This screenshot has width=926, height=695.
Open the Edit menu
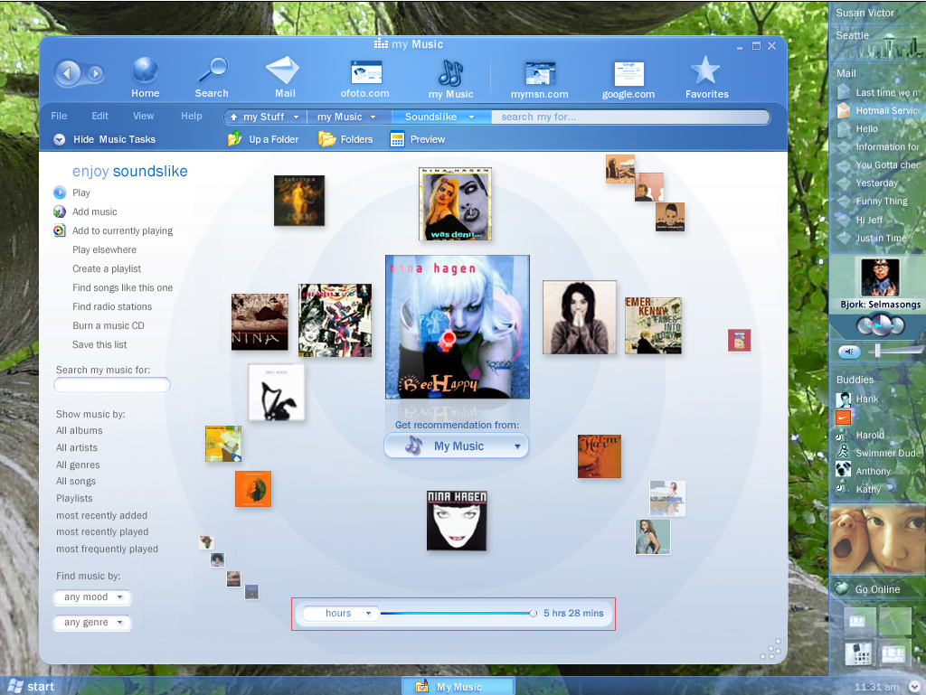point(99,116)
